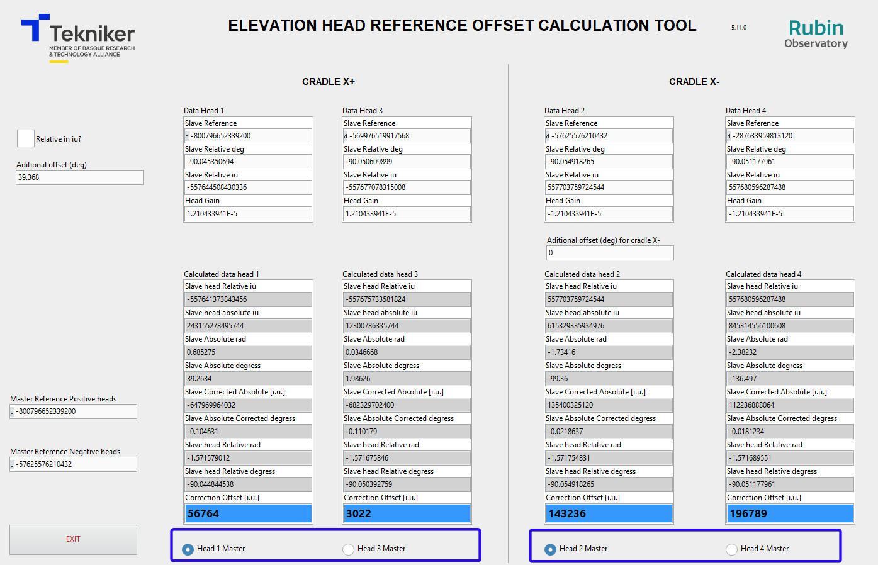Image resolution: width=878 pixels, height=565 pixels.
Task: Select Head 1 Master radio button
Action: pyautogui.click(x=188, y=549)
